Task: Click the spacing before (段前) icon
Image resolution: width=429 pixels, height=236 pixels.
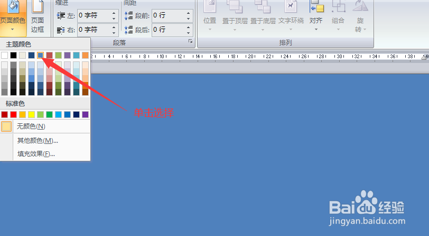Action: (128, 16)
